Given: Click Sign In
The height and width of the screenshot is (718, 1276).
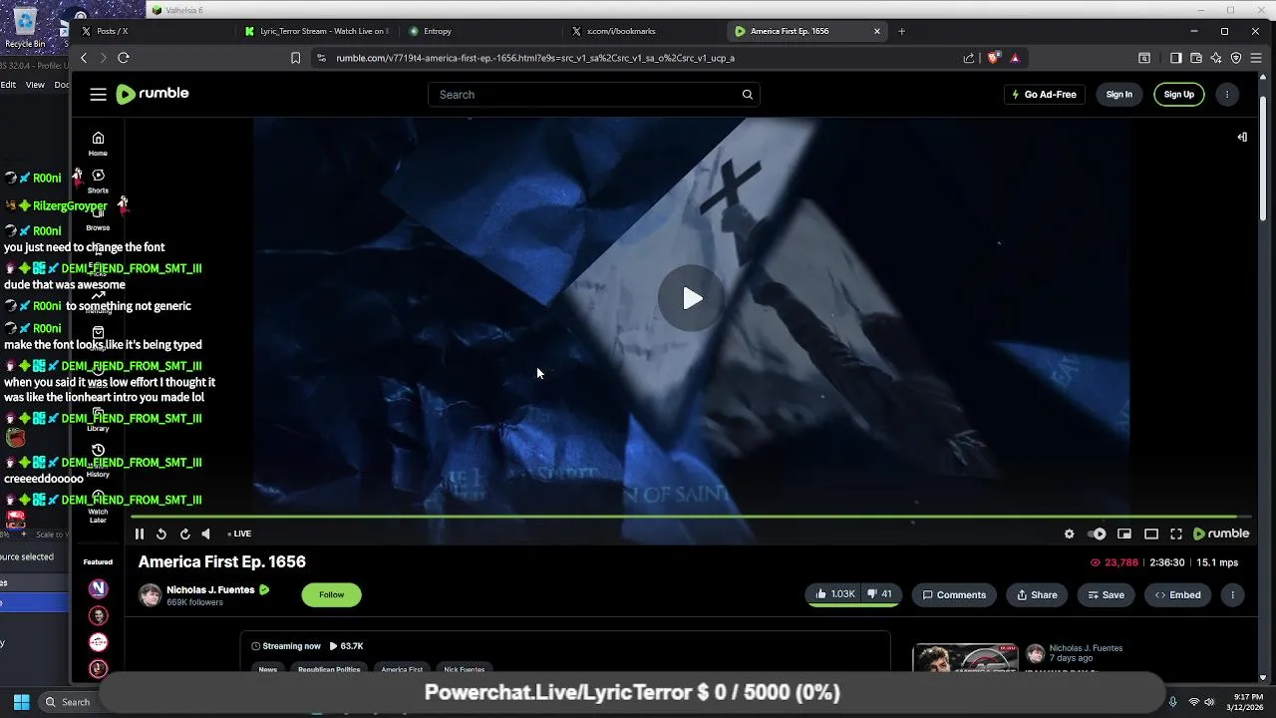Looking at the screenshot, I should pyautogui.click(x=1118, y=94).
